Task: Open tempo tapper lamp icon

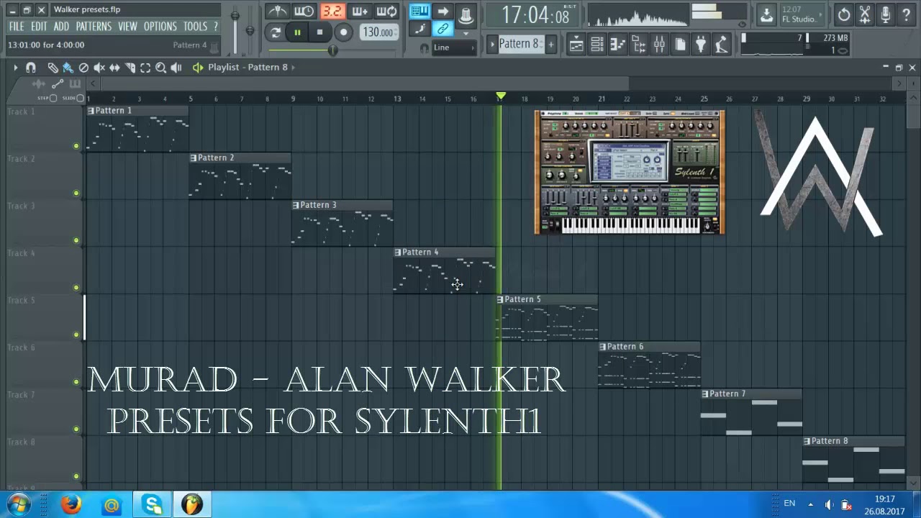Action: [x=722, y=45]
